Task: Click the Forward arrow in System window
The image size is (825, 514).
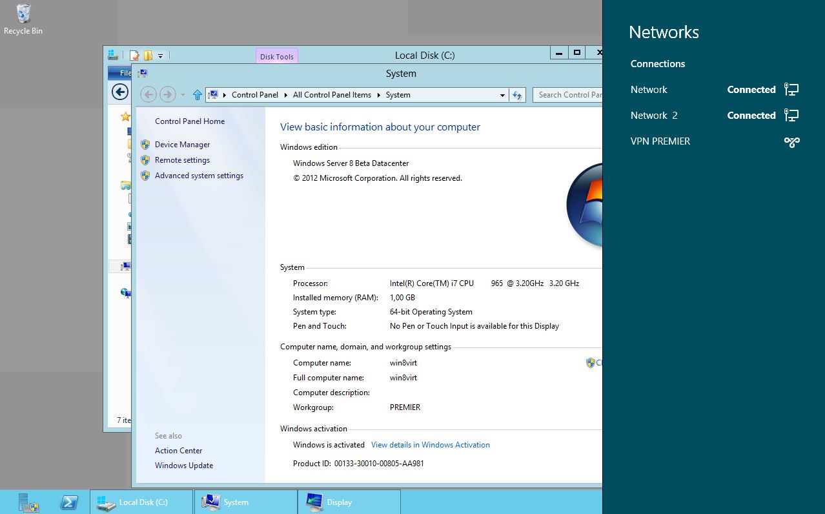Action: point(168,95)
